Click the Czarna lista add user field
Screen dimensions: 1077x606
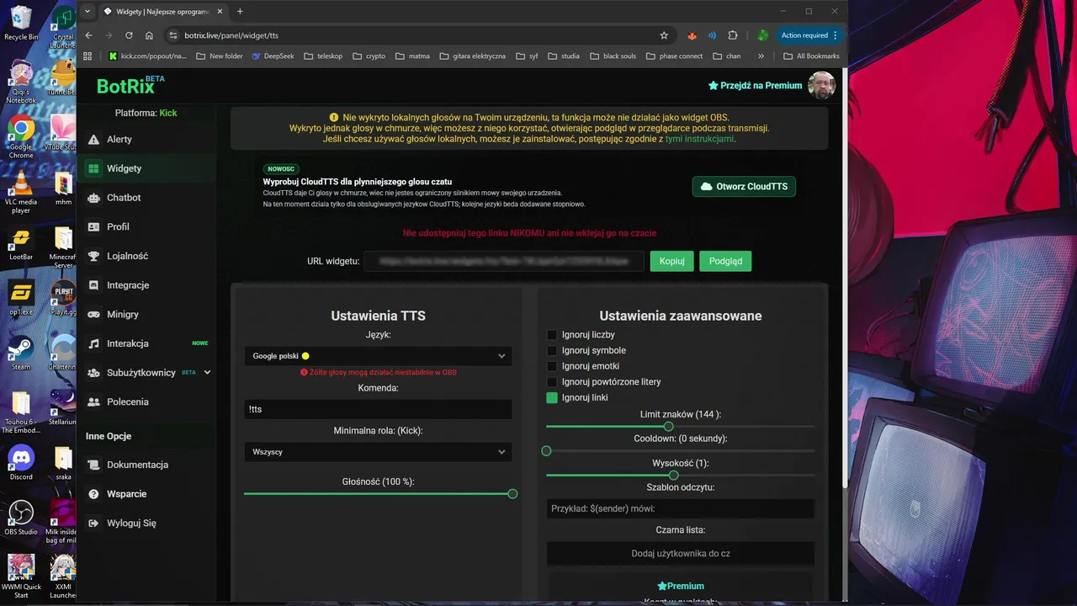(680, 554)
